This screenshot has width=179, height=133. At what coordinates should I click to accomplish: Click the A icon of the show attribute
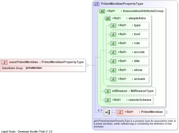(113, 70)
